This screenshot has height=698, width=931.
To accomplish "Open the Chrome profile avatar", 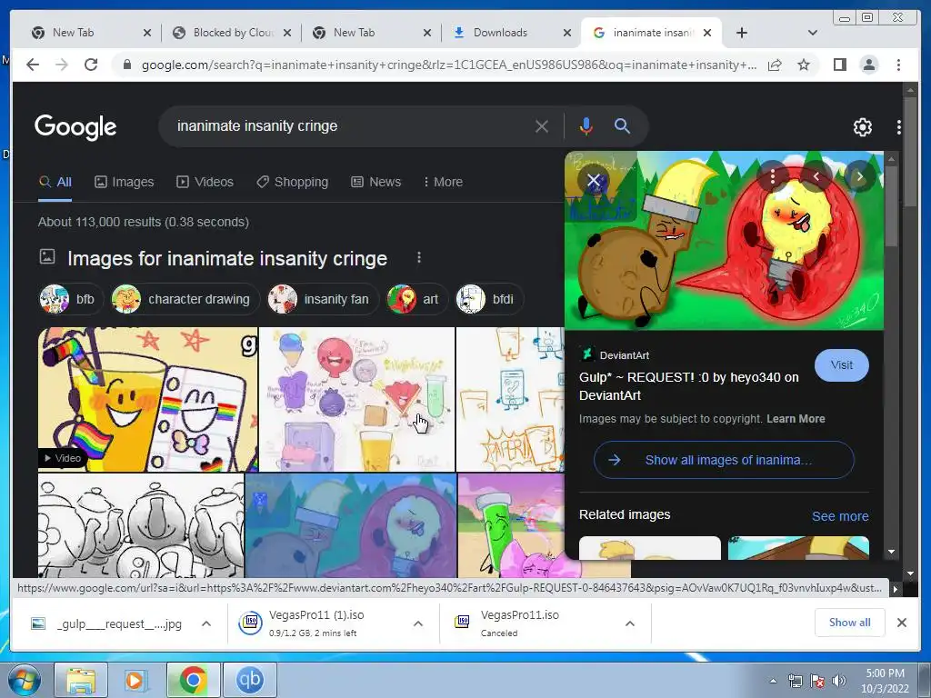I will (x=868, y=65).
